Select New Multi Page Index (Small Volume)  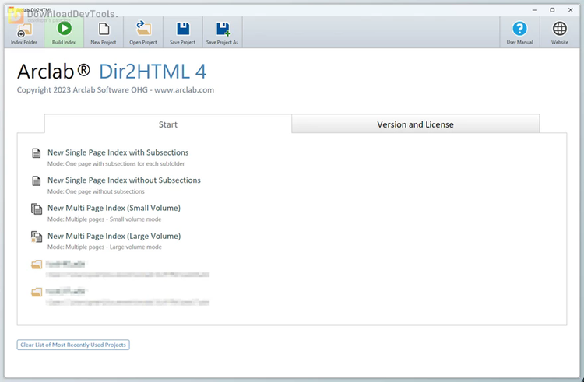tap(114, 208)
